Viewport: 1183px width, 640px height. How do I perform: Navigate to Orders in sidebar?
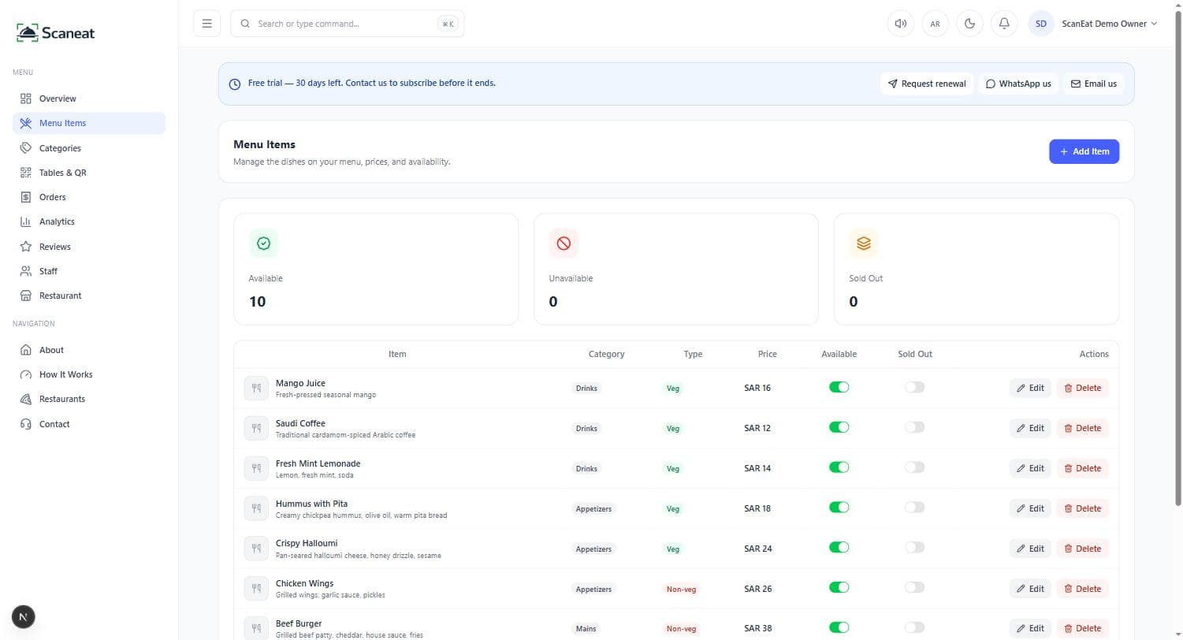point(89,197)
